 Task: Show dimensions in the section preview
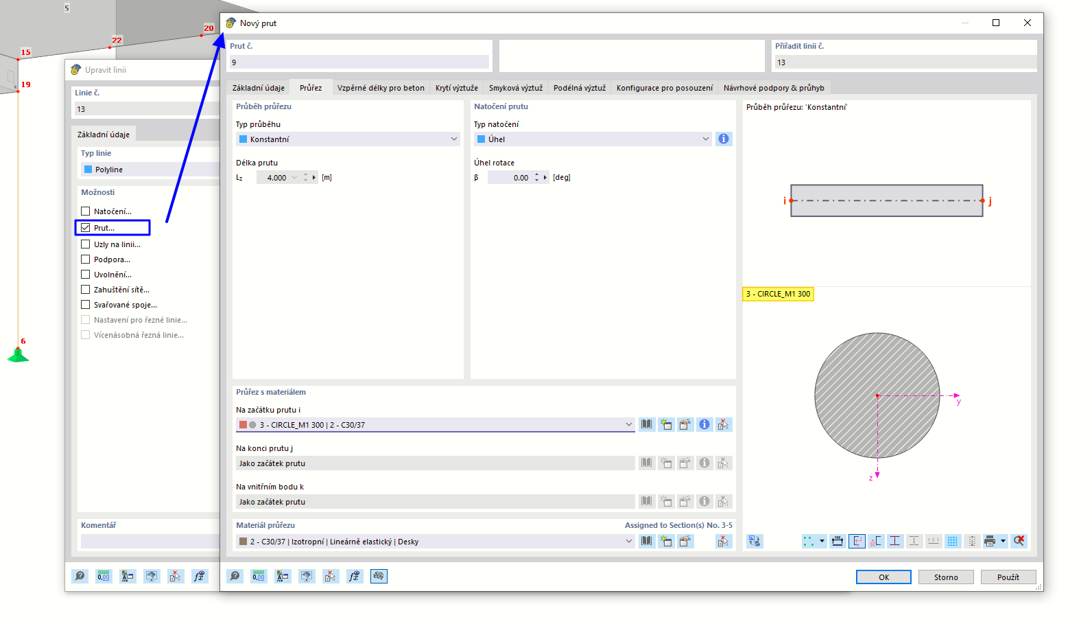[x=838, y=541]
